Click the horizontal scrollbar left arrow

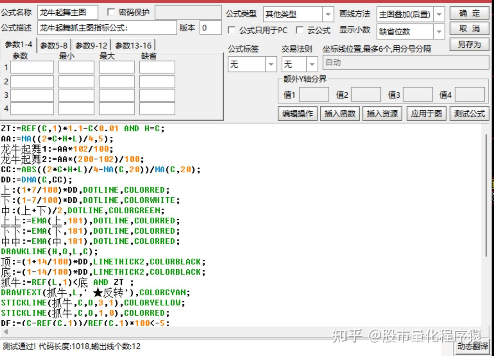click(5, 332)
